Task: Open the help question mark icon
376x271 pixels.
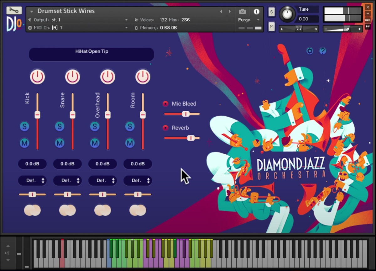Action: coord(322,51)
